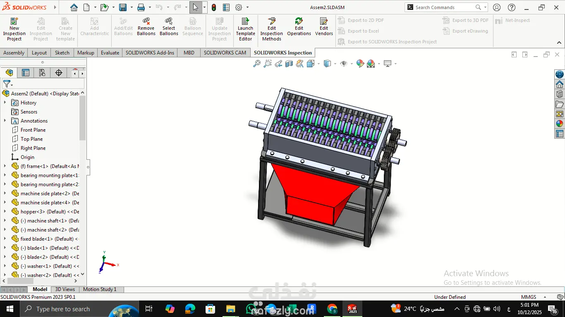Select the Front Plane in the tree
565x317 pixels.
pyautogui.click(x=33, y=130)
